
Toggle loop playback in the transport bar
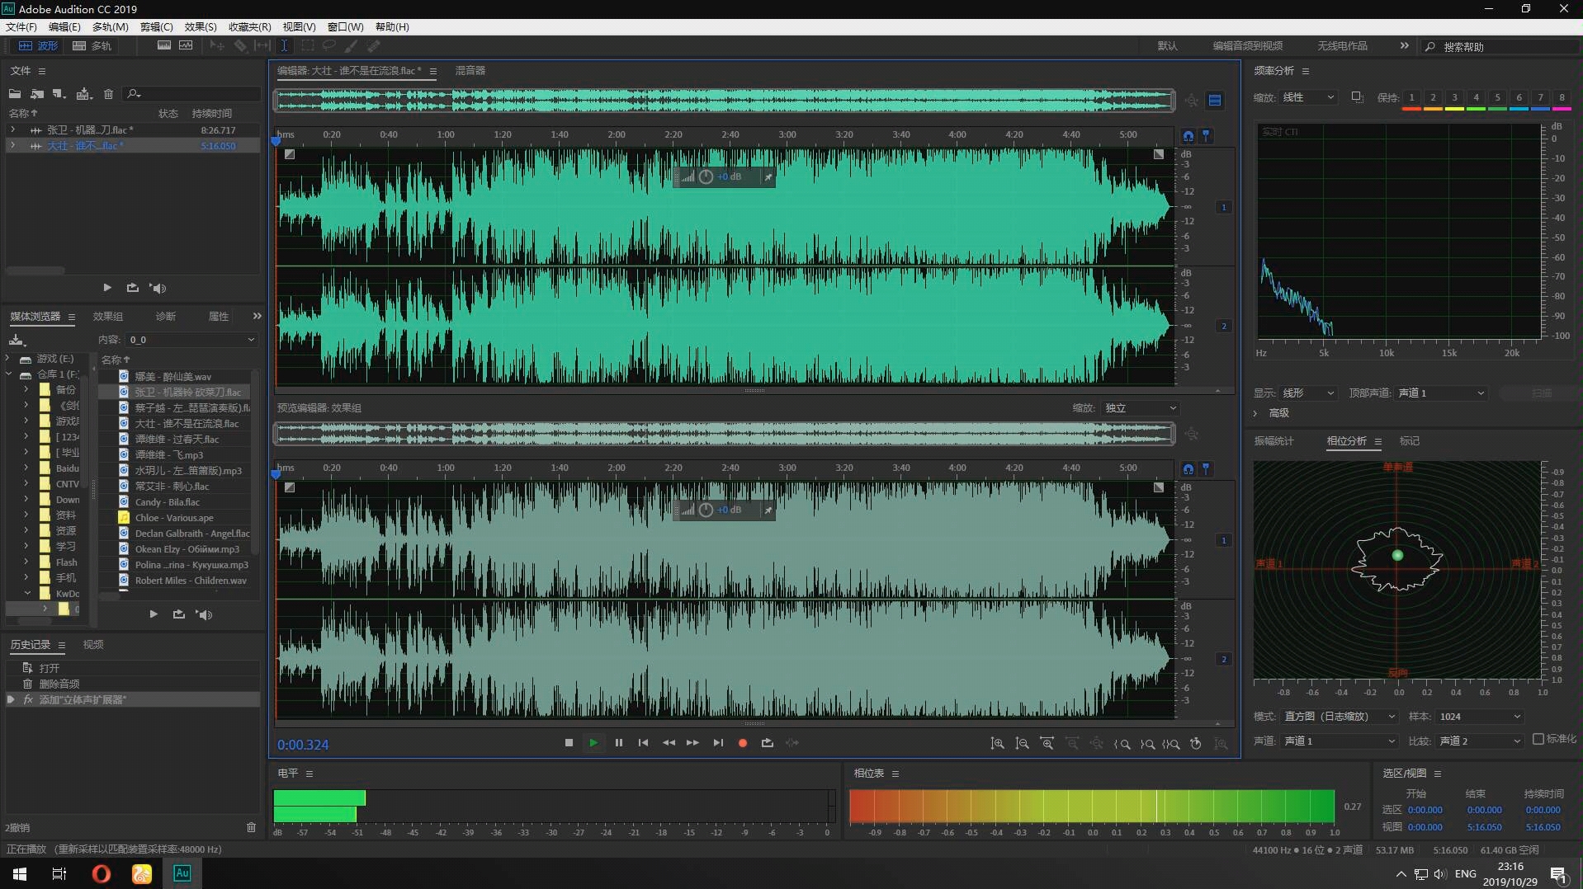(768, 743)
